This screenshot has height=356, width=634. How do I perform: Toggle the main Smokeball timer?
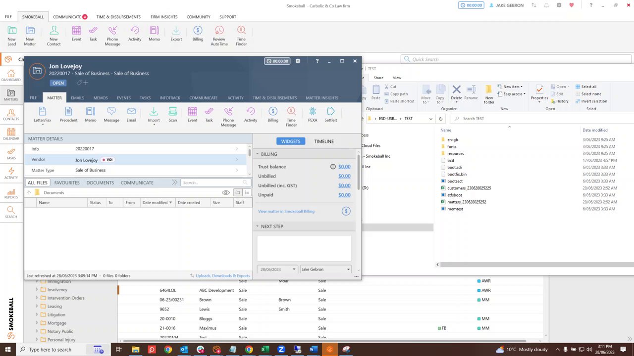point(471,5)
